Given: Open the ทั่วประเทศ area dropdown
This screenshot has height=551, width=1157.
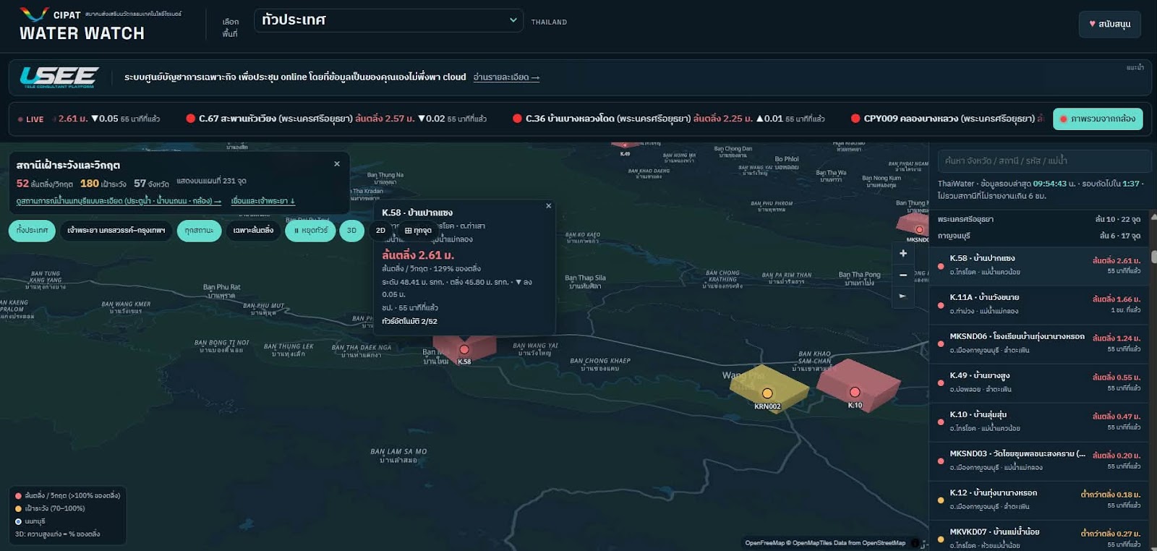Looking at the screenshot, I should point(388,20).
